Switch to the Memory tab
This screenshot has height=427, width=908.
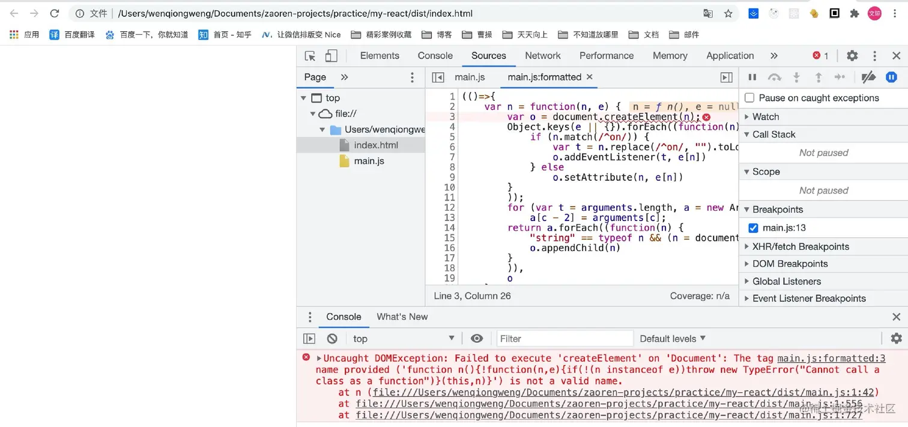pos(670,56)
